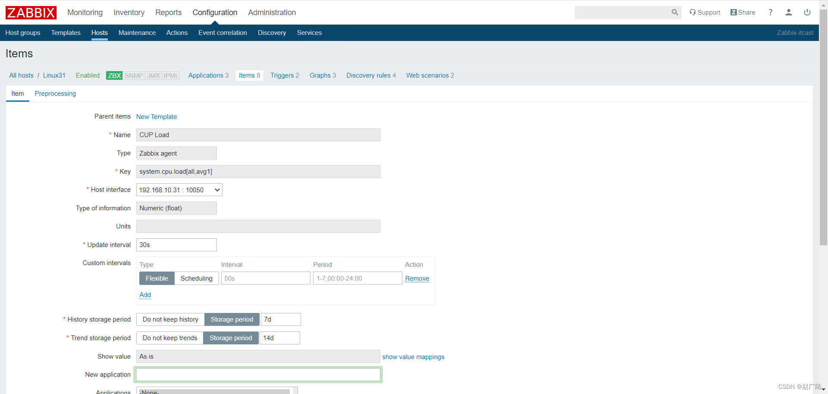Go to Hosts submenu
This screenshot has height=394, width=828.
point(100,33)
